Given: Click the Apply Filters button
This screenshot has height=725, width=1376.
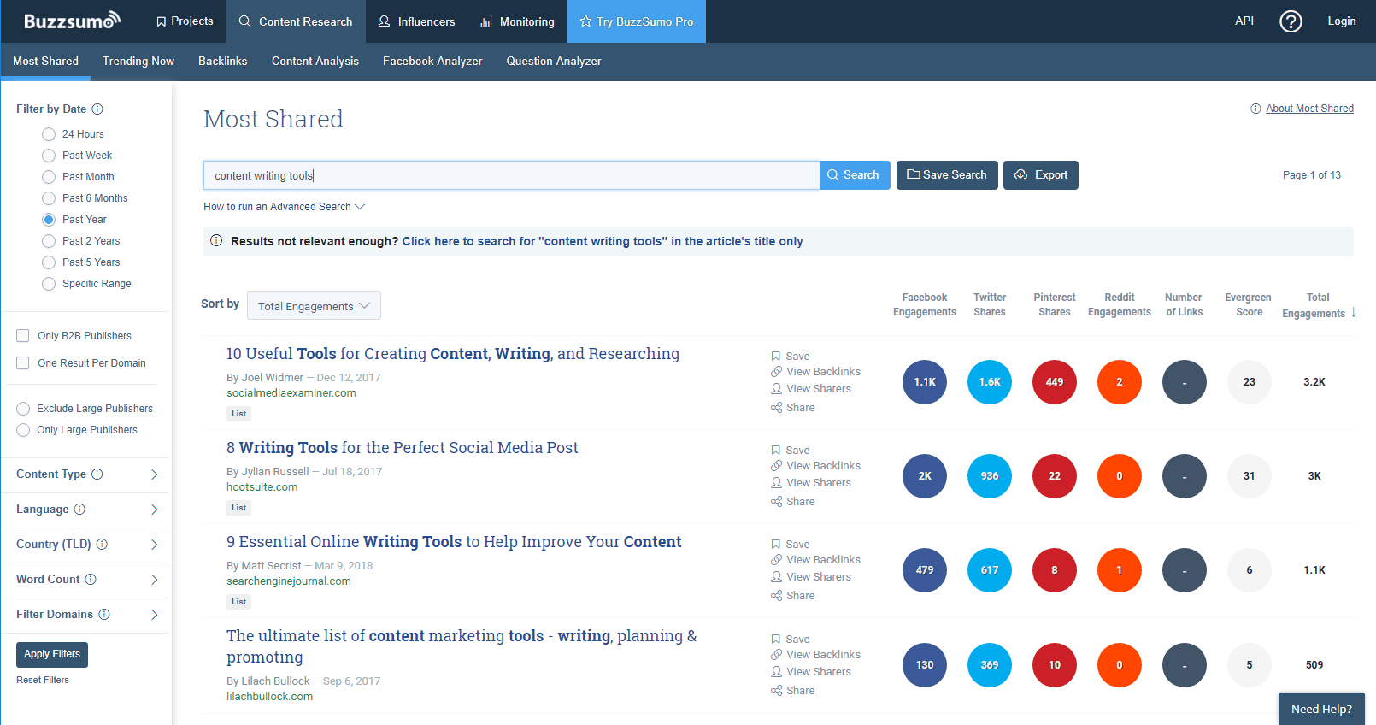Looking at the screenshot, I should point(52,654).
